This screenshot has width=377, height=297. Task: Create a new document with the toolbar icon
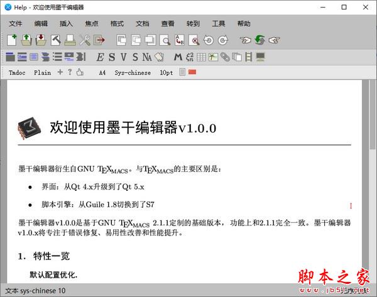12,40
